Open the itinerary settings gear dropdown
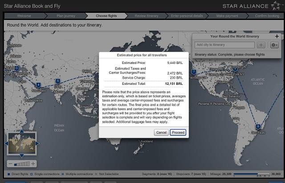This screenshot has height=183, width=285. (x=274, y=45)
